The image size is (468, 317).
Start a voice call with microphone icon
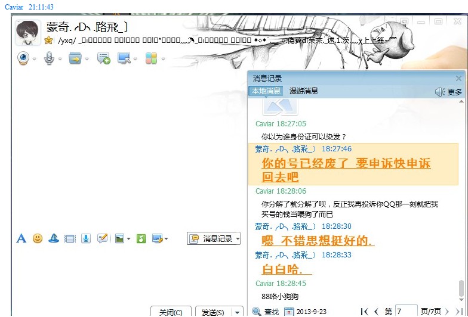point(49,58)
